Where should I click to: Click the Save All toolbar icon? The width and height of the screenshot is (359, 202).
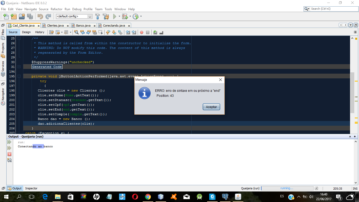pos(30,16)
